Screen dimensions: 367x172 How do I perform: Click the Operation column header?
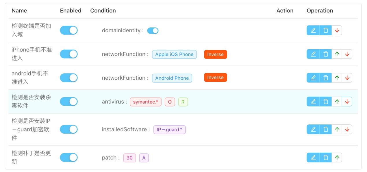tap(320, 11)
